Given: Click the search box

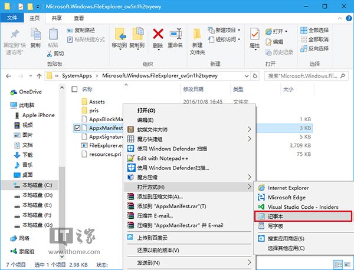Looking at the screenshot, I should point(306,76).
